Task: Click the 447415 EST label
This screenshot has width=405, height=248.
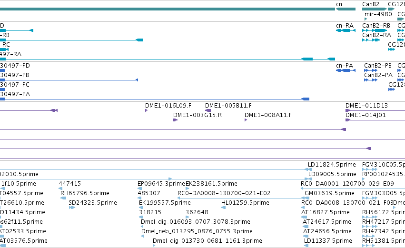Action: (70, 184)
